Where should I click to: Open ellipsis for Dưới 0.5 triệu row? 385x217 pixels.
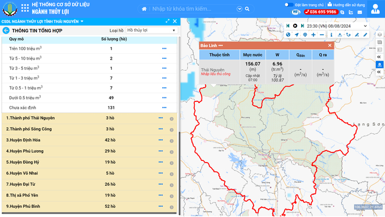[164, 98]
